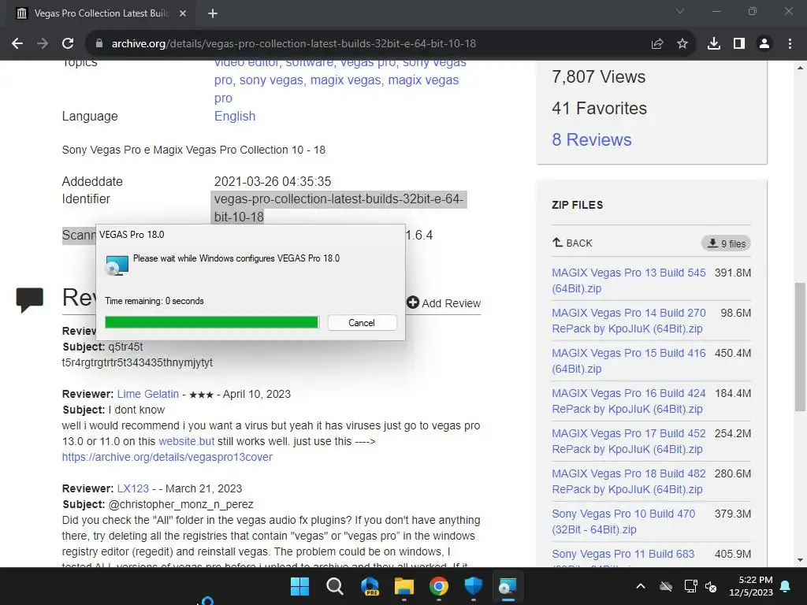
Task: Open MAGIX Vegas Pro 14 Build 270 zip
Action: point(628,321)
